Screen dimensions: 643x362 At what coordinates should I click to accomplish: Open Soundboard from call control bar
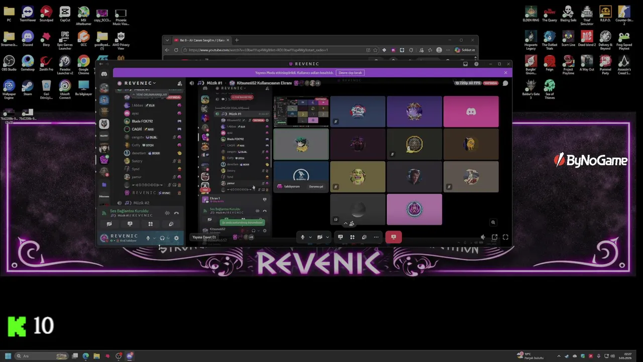click(364, 237)
